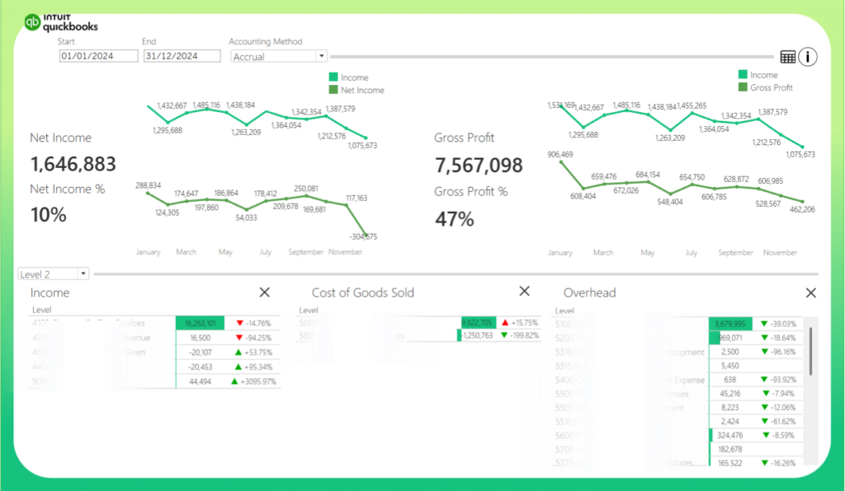This screenshot has width=845, height=491.
Task: Click the red down arrow beside -14.76%
Action: pos(240,324)
